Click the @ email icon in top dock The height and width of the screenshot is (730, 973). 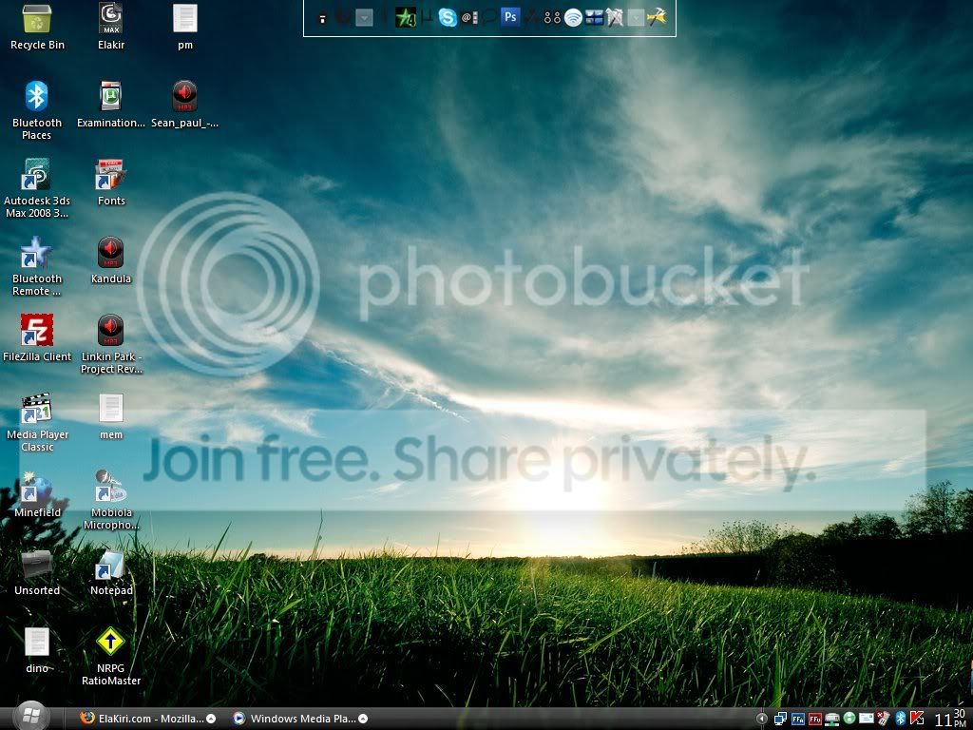coord(469,18)
